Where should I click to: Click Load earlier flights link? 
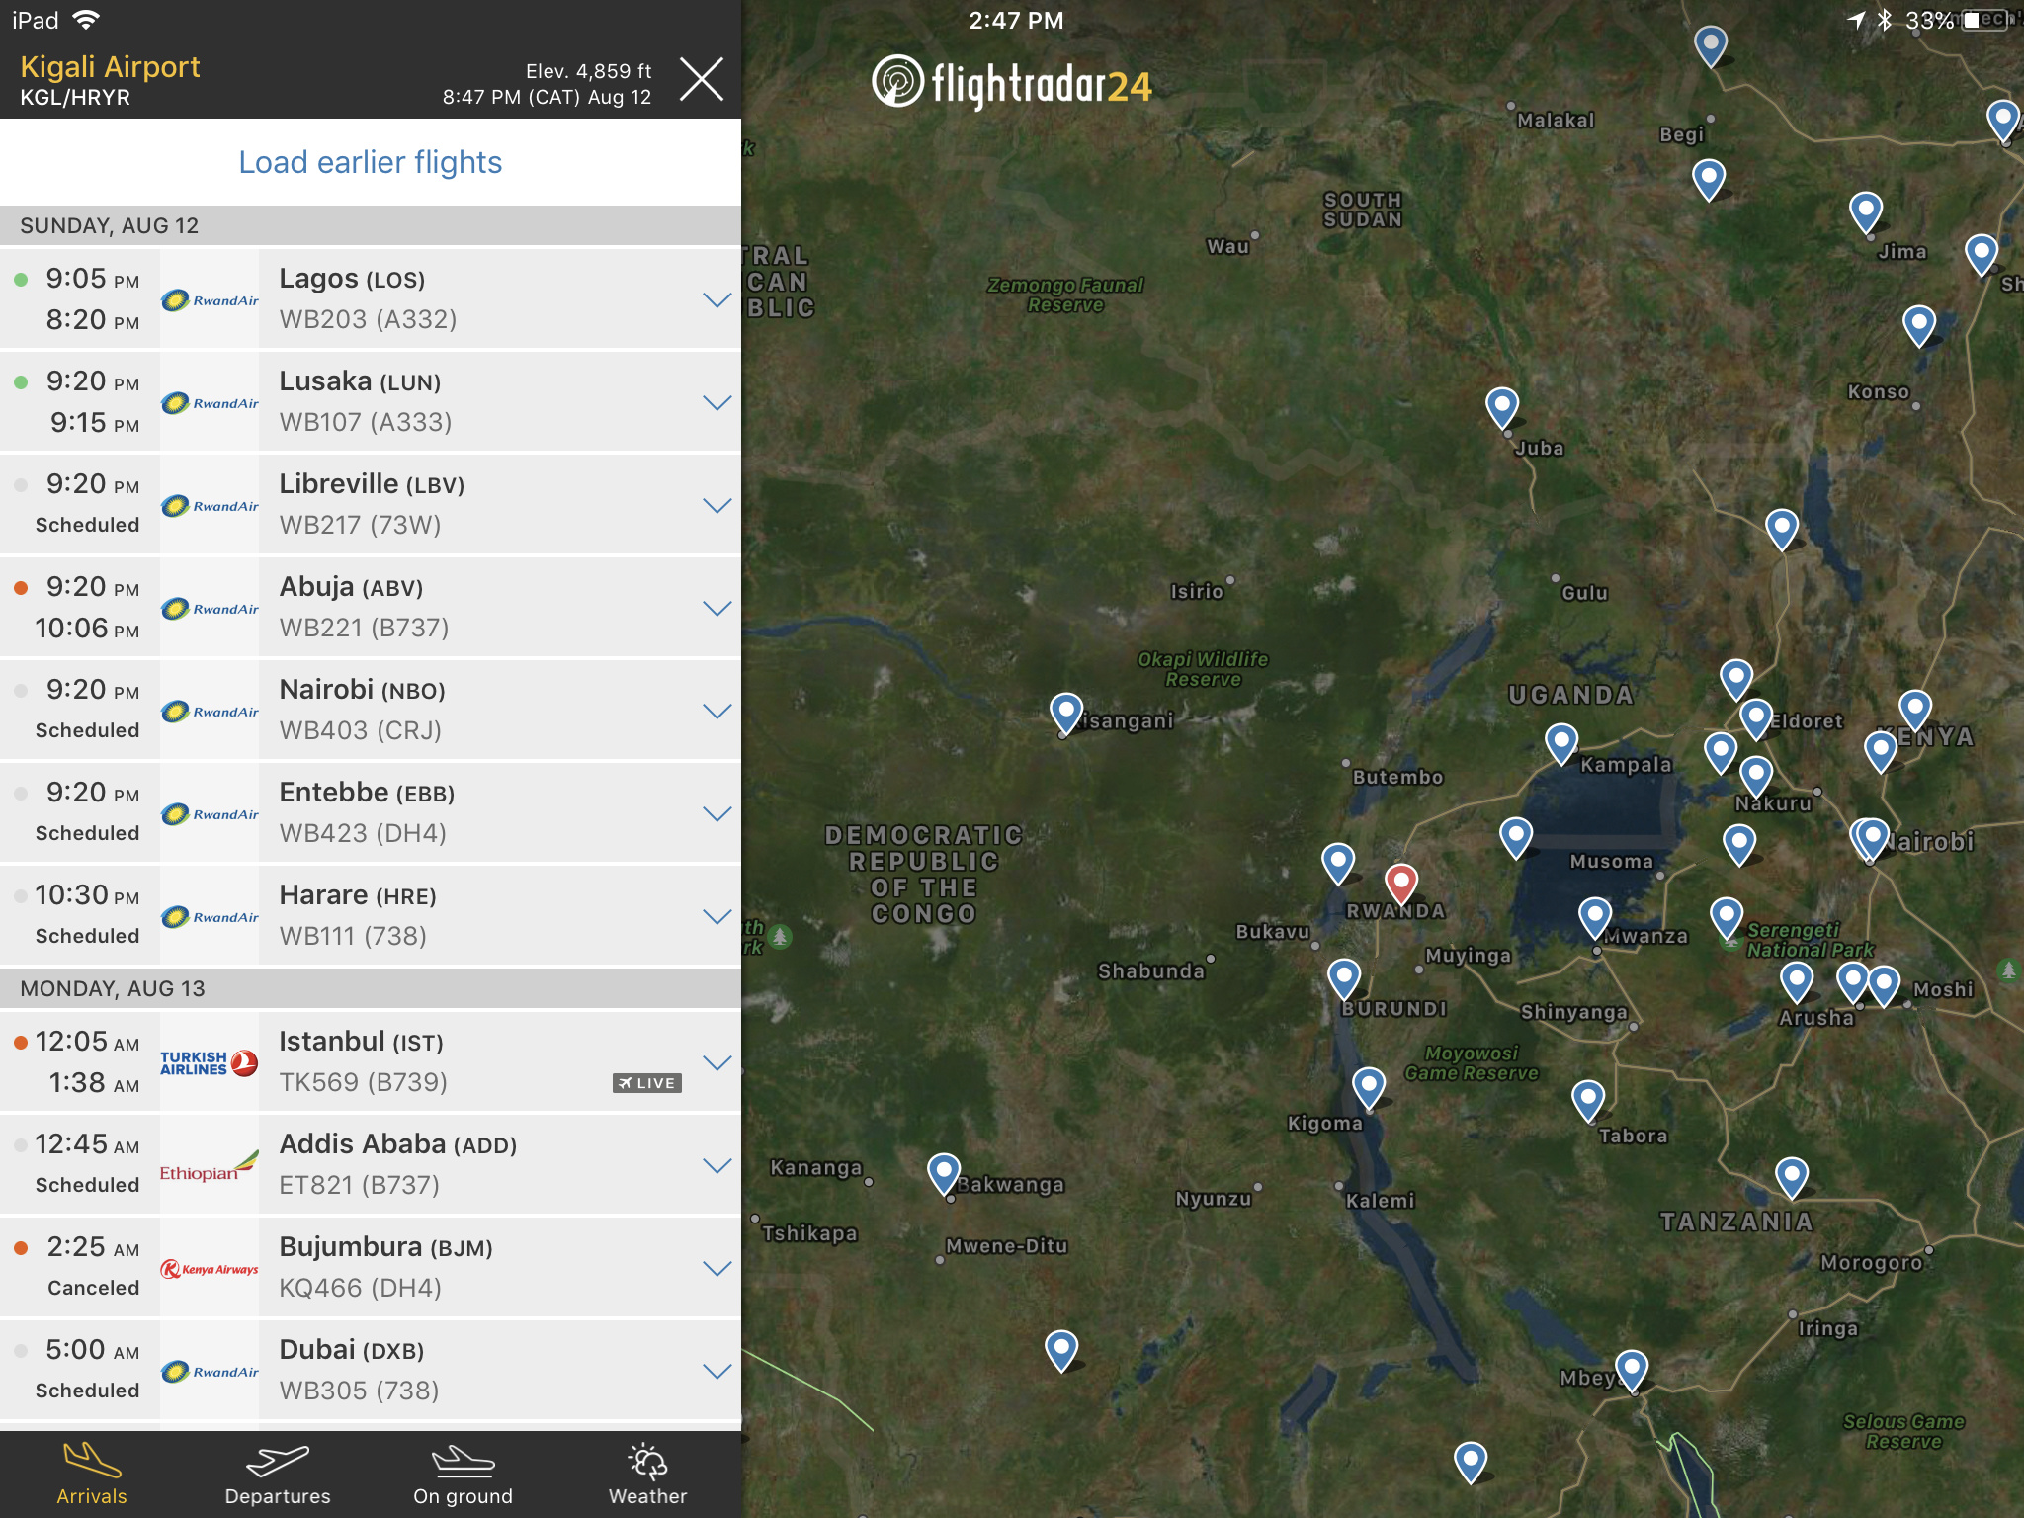(x=371, y=162)
